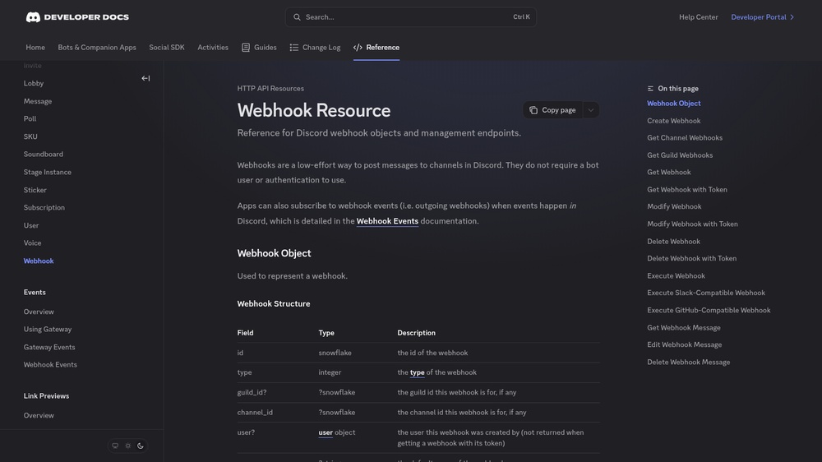822x462 pixels.
Task: Click the Change Log list icon
Action: [293, 47]
